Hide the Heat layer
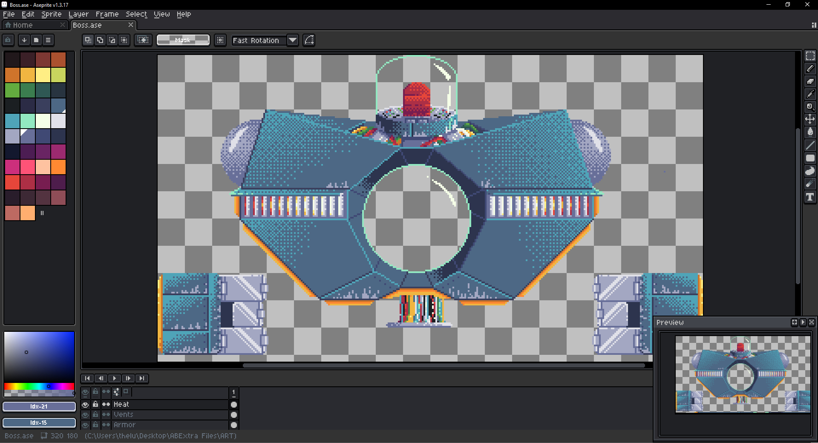The width and height of the screenshot is (818, 443). click(x=85, y=405)
